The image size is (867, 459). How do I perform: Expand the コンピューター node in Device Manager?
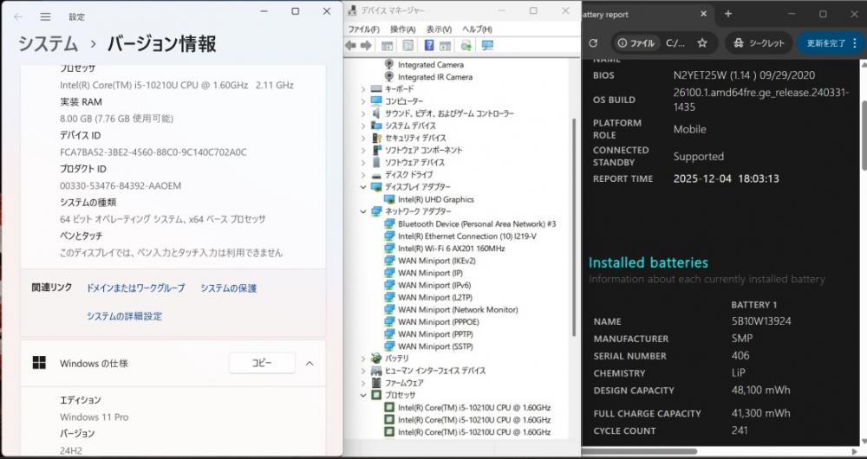(x=363, y=101)
